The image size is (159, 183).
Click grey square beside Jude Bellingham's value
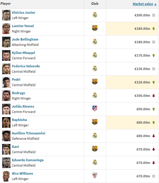click(154, 42)
